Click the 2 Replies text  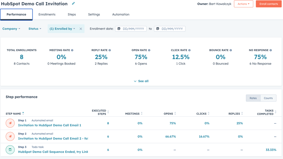[x=101, y=64]
